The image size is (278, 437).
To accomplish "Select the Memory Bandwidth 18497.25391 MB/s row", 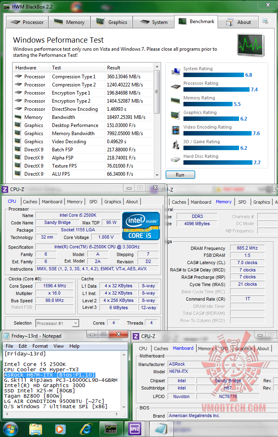I will pos(83,117).
